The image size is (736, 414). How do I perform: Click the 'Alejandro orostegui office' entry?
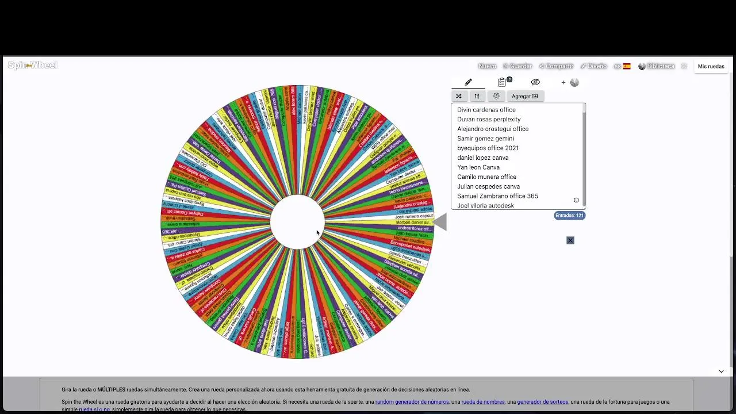(x=493, y=129)
